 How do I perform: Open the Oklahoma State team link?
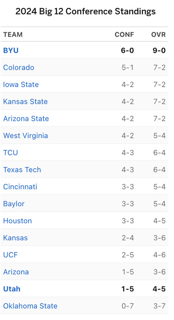30,306
